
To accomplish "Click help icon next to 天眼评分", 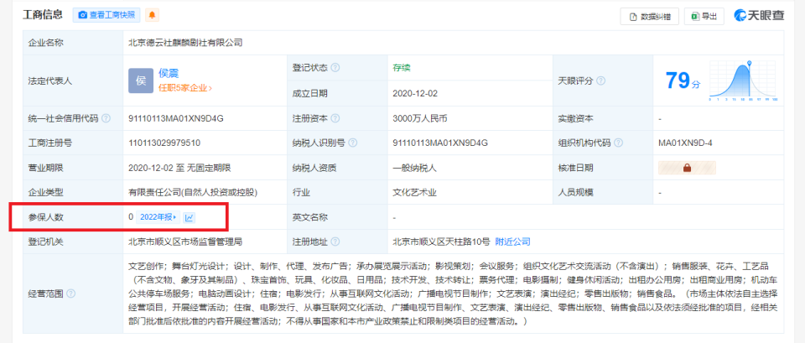I will pyautogui.click(x=600, y=81).
